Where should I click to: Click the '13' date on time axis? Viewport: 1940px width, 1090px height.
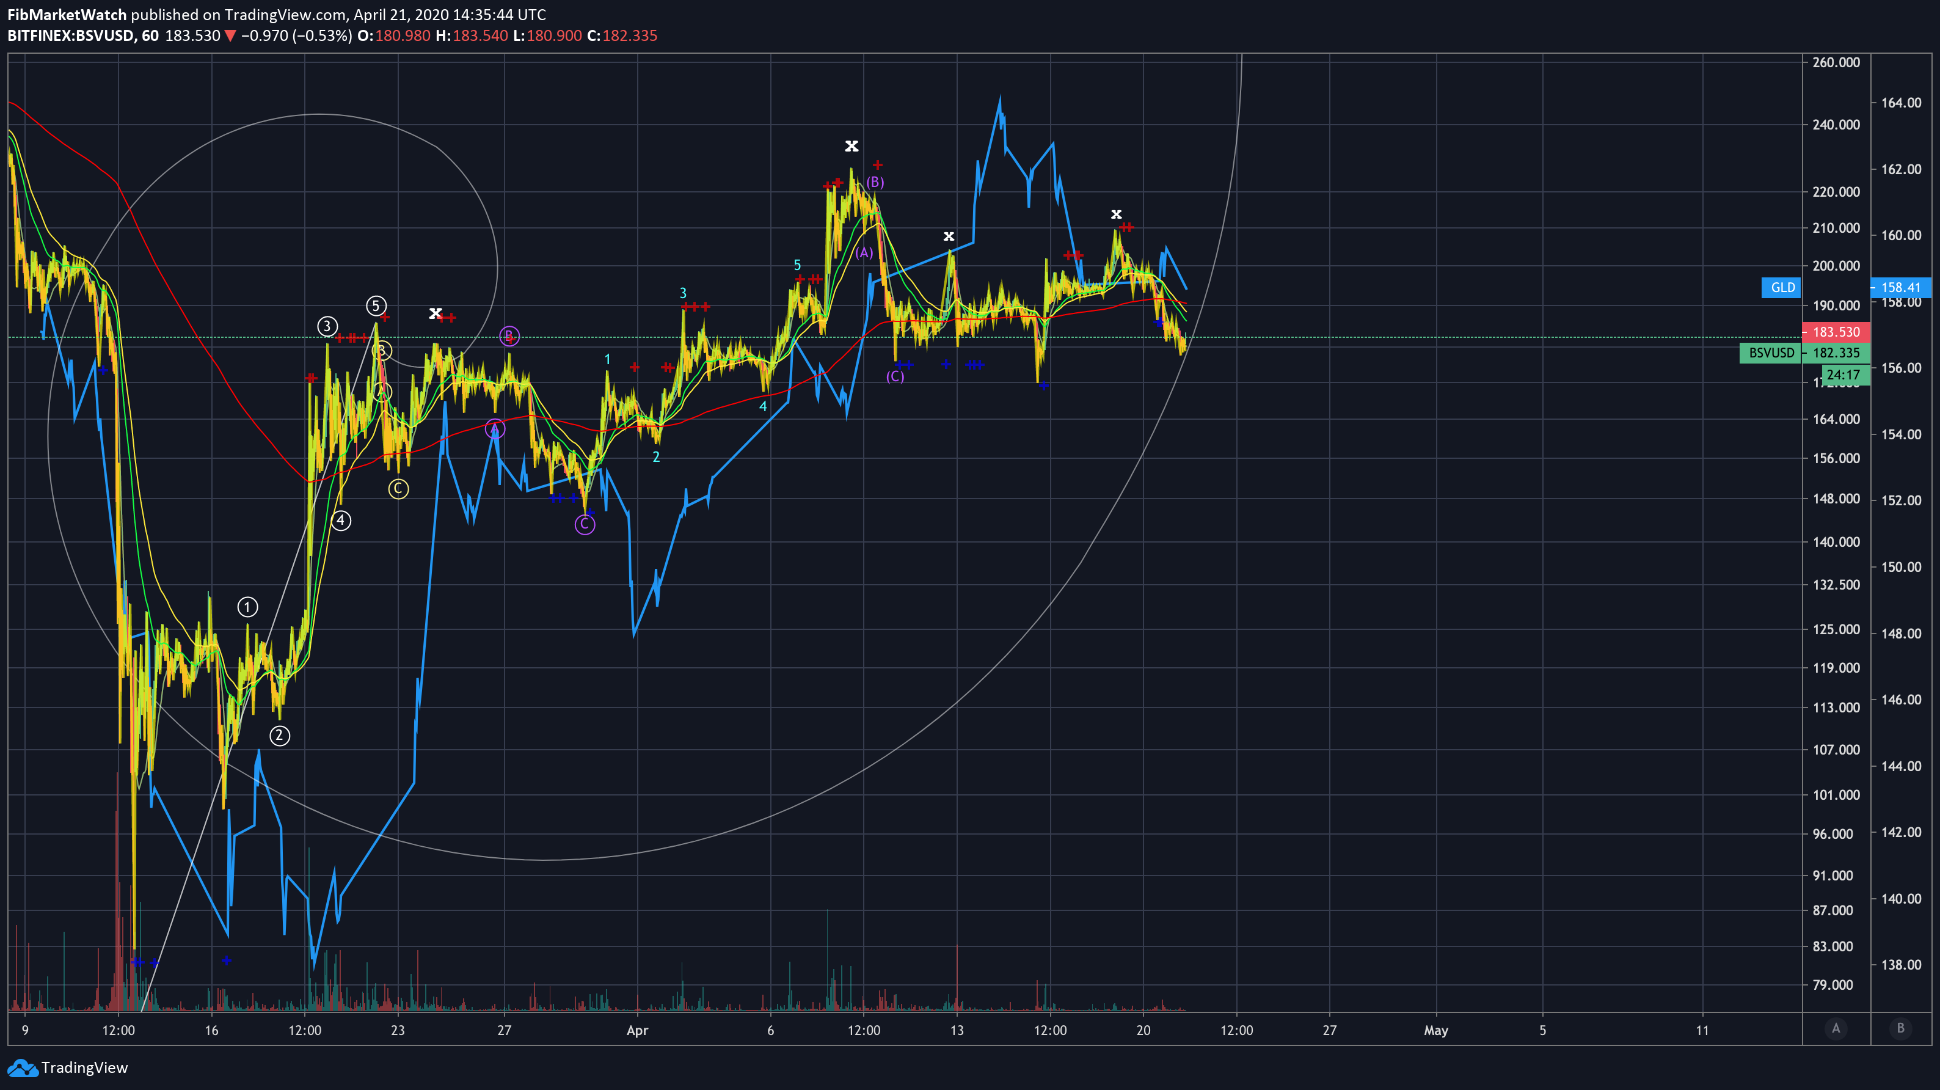pyautogui.click(x=957, y=1031)
